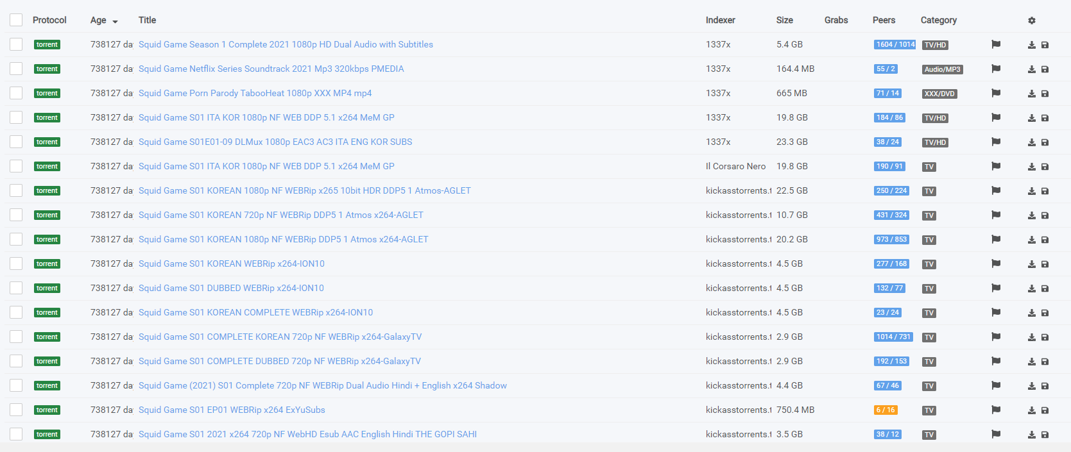Save icon for KOREAN COMPLETE WEBRip ION10 row
The image size is (1071, 452).
(x=1045, y=313)
